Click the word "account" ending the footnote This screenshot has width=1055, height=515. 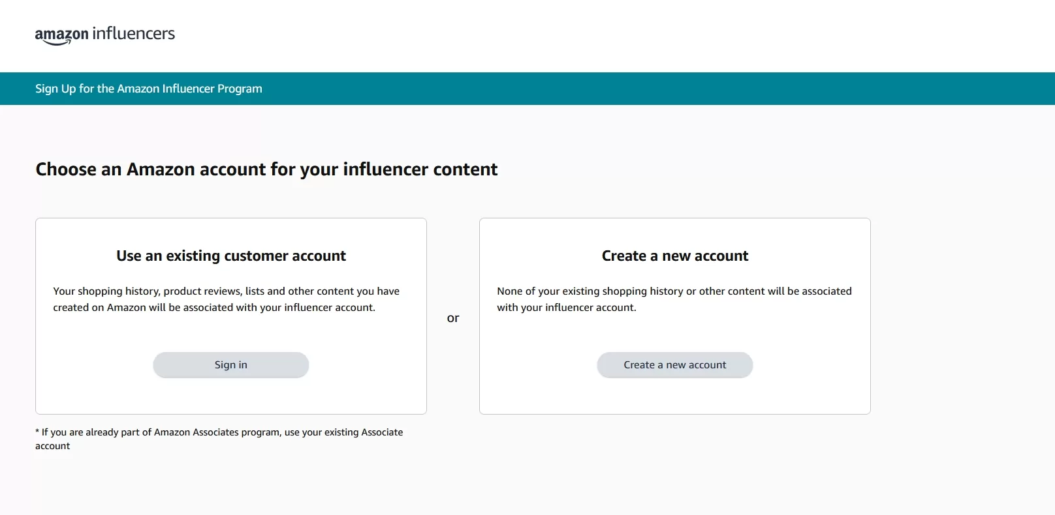53,446
